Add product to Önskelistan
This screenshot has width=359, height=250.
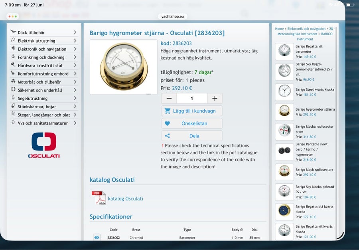(x=192, y=123)
